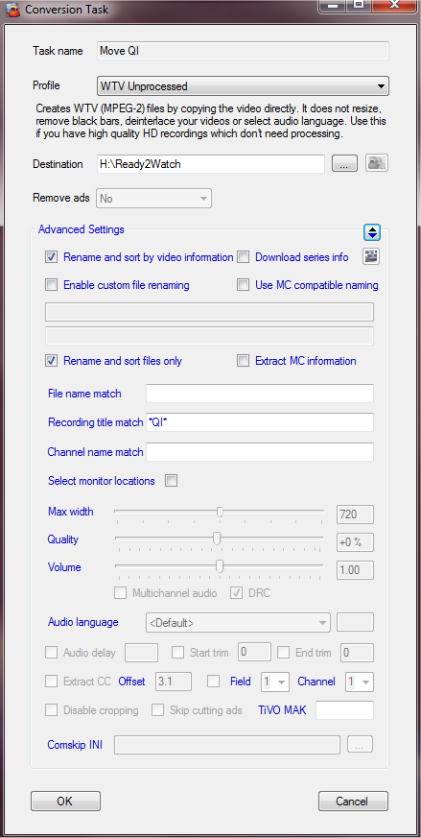
Task: Collapse Advanced Settings with the arrow icon
Action: pos(372,232)
